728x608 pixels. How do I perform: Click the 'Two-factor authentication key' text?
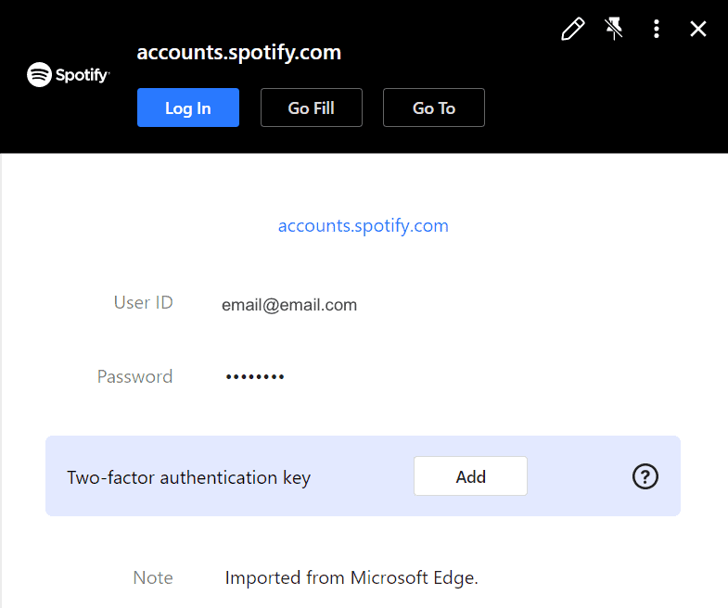point(188,477)
